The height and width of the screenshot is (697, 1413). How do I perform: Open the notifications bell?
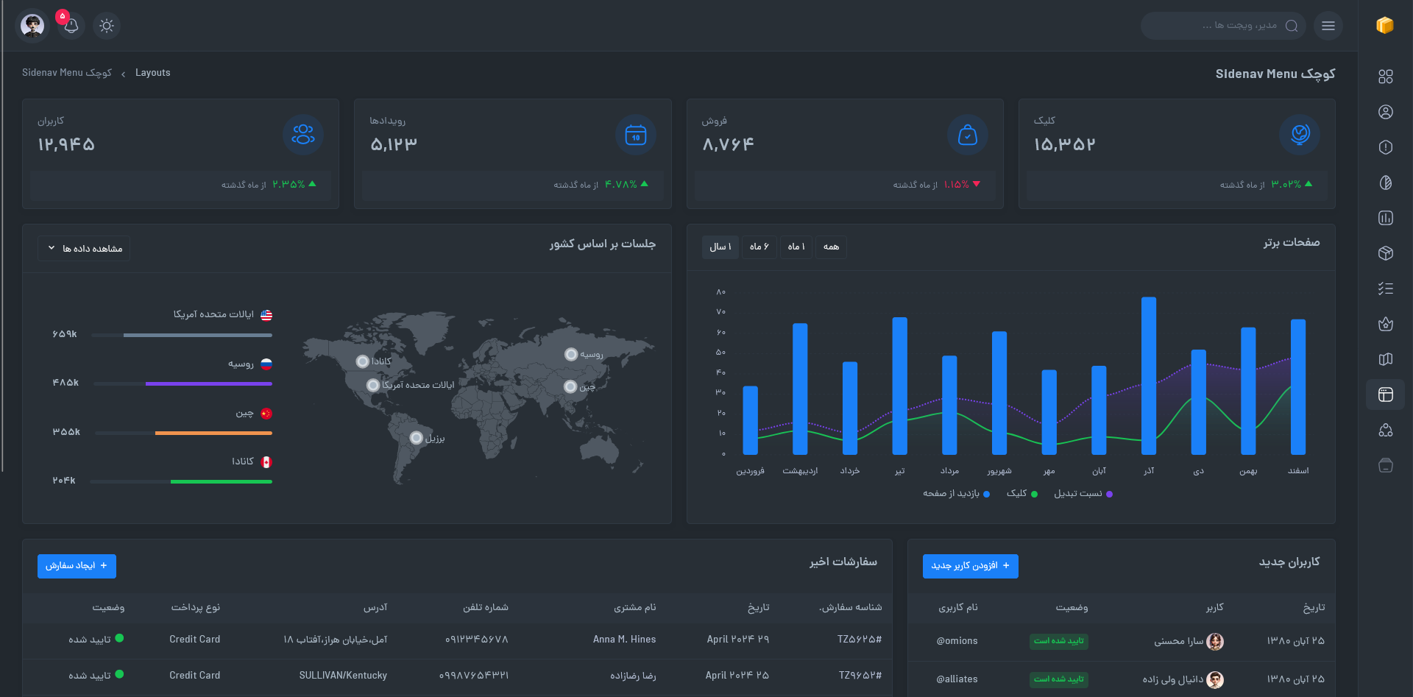(71, 26)
